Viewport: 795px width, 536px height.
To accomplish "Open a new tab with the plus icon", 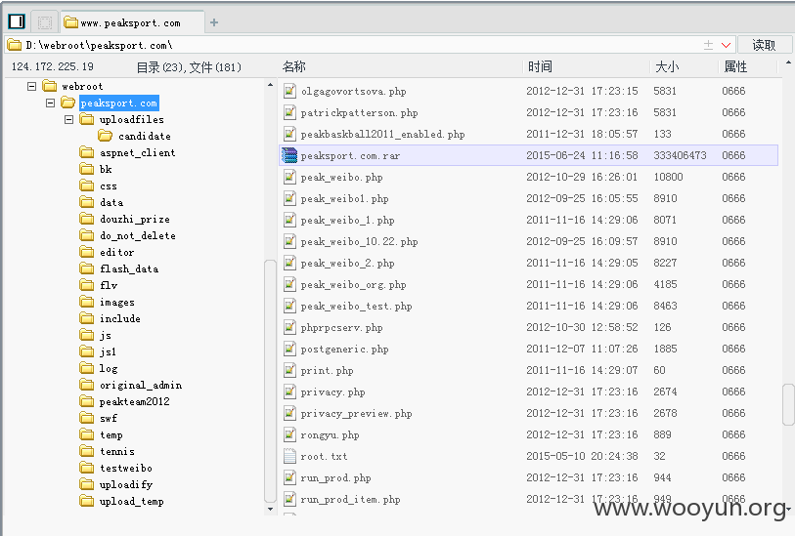I will (214, 22).
